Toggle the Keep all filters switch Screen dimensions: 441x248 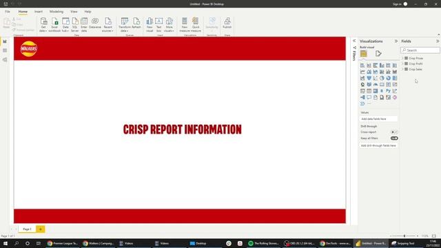pyautogui.click(x=394, y=138)
